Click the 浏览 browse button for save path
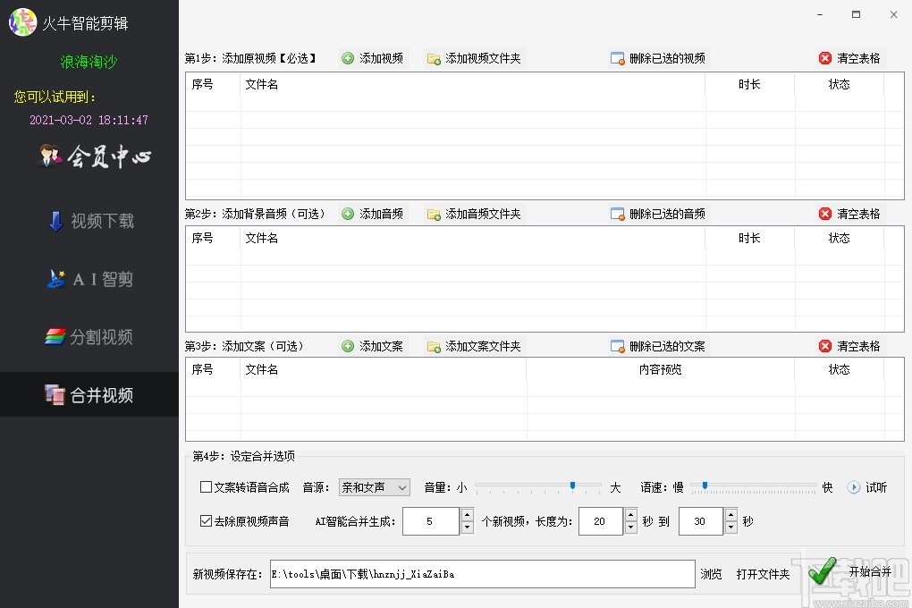 [711, 575]
